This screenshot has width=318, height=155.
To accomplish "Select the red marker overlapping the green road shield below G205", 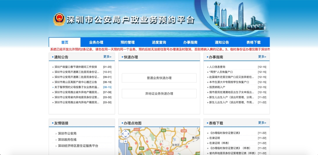I will pyautogui.click(x=183, y=139).
